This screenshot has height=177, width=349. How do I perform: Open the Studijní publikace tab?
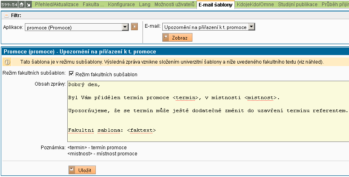pos(298,5)
